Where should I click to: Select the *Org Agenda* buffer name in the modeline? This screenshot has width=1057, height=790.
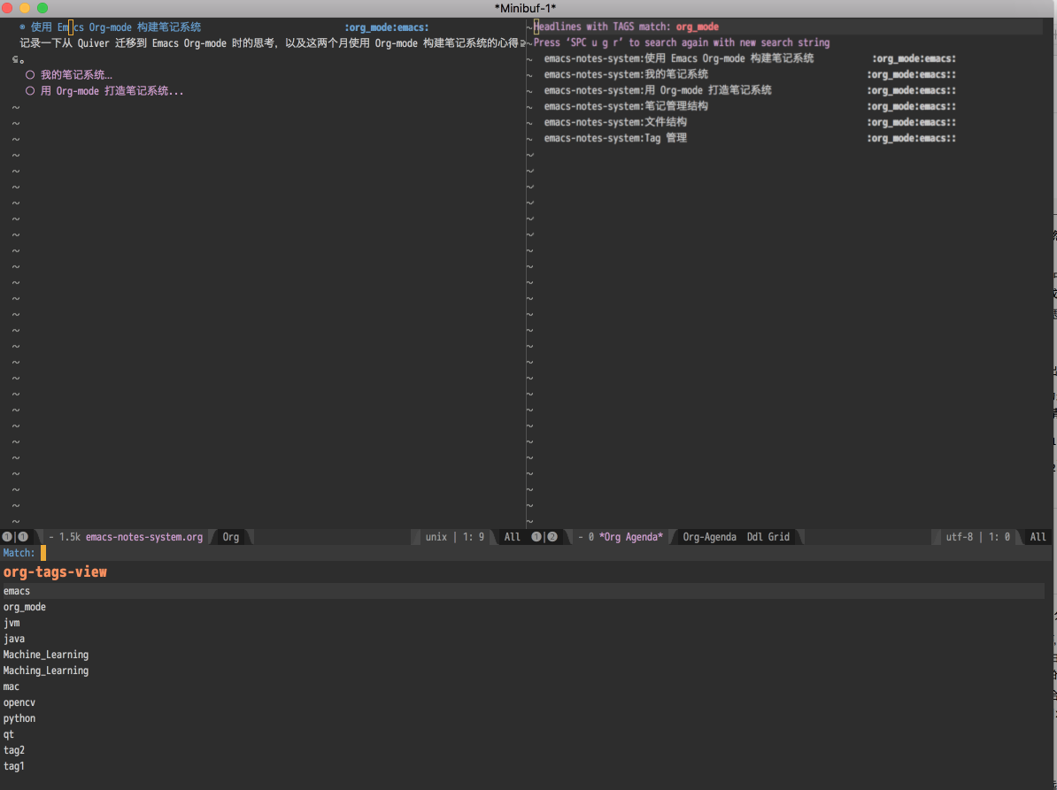click(634, 536)
